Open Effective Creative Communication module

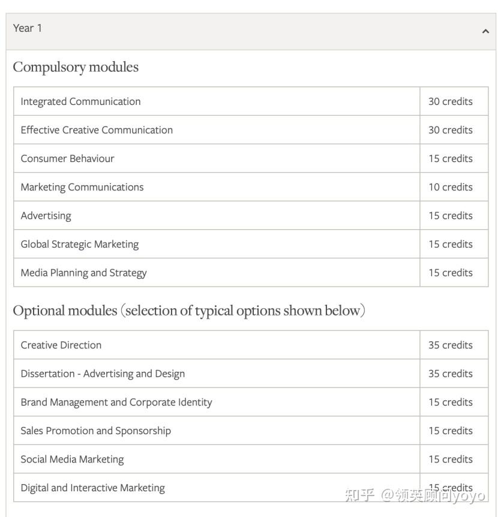click(97, 130)
